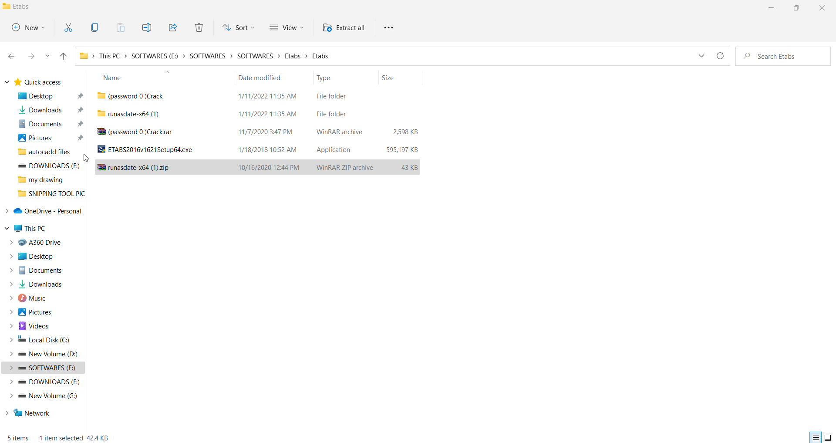836x443 pixels.
Task: Open the New item dropdown
Action: pos(28,27)
